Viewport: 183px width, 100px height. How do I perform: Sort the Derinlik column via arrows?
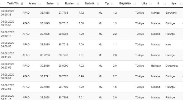[98, 4]
